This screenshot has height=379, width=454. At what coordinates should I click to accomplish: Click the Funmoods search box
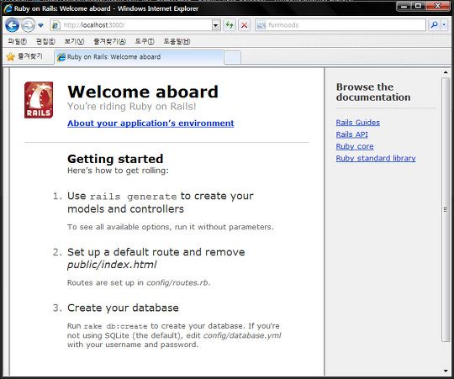[x=340, y=25]
